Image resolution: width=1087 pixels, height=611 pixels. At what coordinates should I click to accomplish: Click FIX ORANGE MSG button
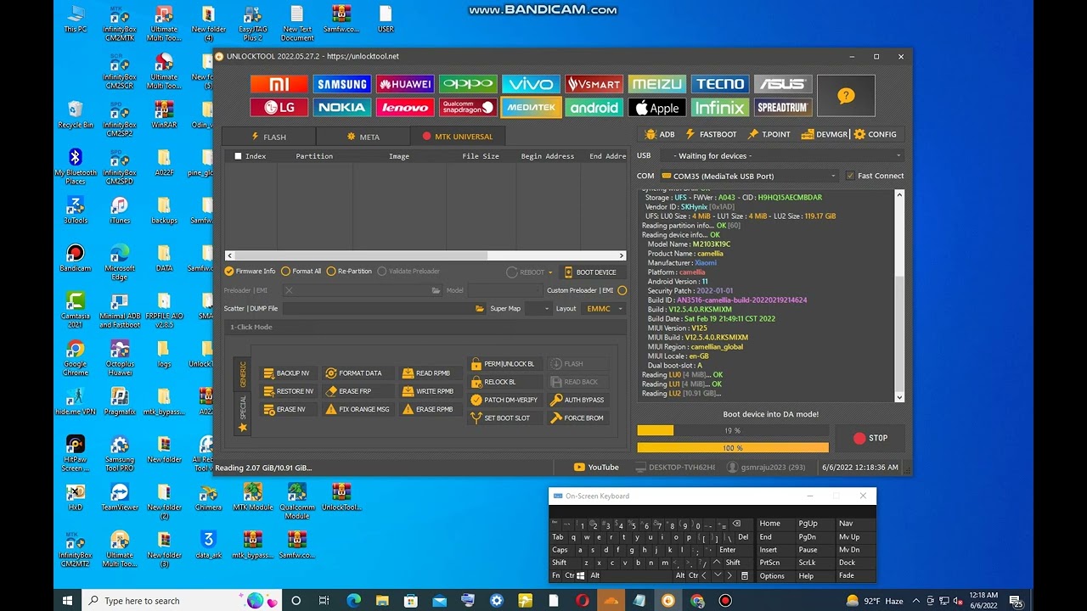(358, 409)
